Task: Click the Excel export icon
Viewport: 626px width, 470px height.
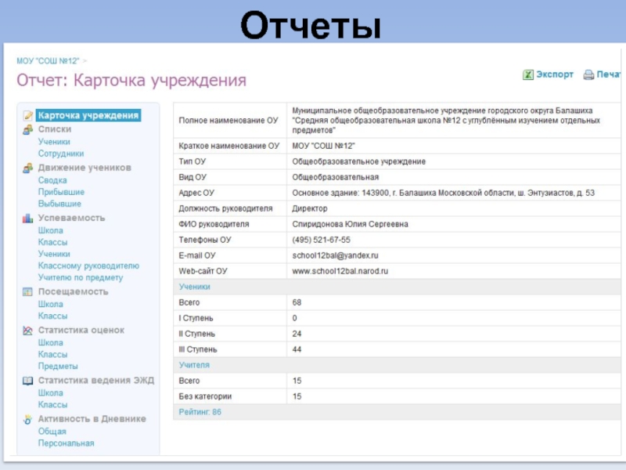Action: click(x=528, y=74)
